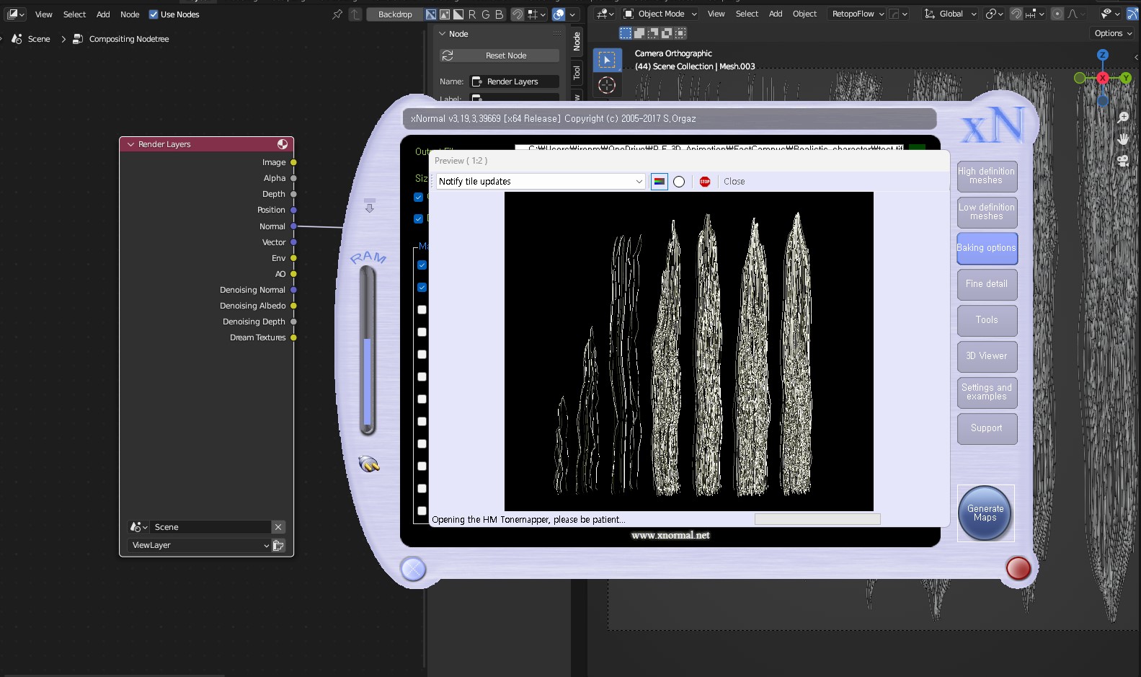
Task: Open the ViewLayer dropdown in Render Layers node
Action: click(x=200, y=546)
